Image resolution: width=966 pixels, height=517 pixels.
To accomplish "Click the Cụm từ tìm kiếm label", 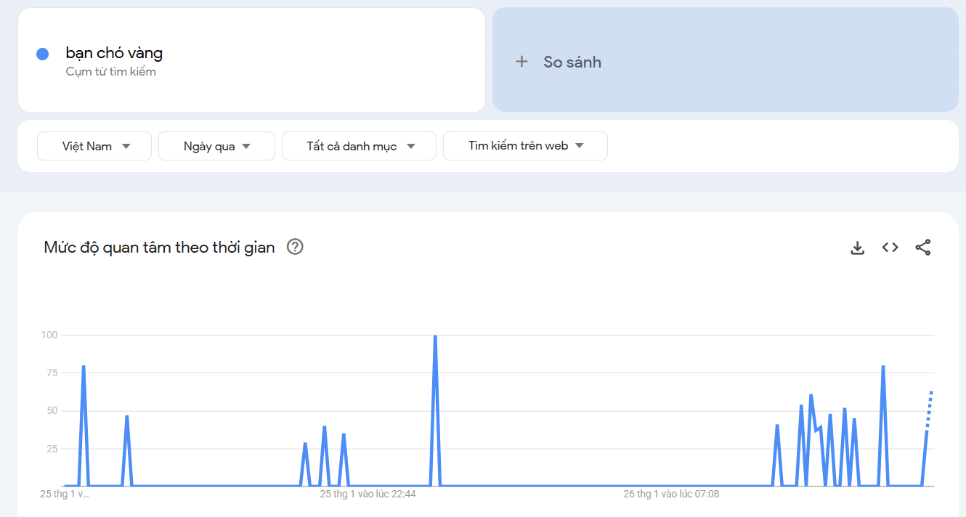I will pyautogui.click(x=111, y=72).
